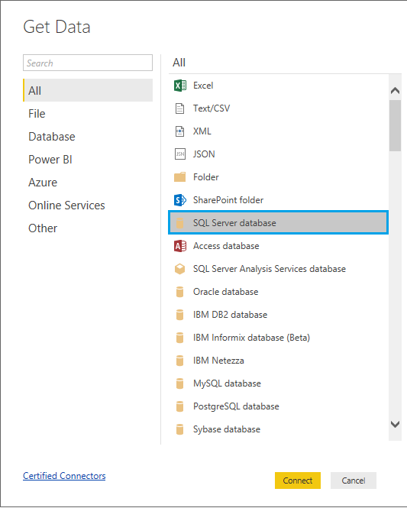Select the Online Services category
The image size is (407, 508).
(x=88, y=205)
